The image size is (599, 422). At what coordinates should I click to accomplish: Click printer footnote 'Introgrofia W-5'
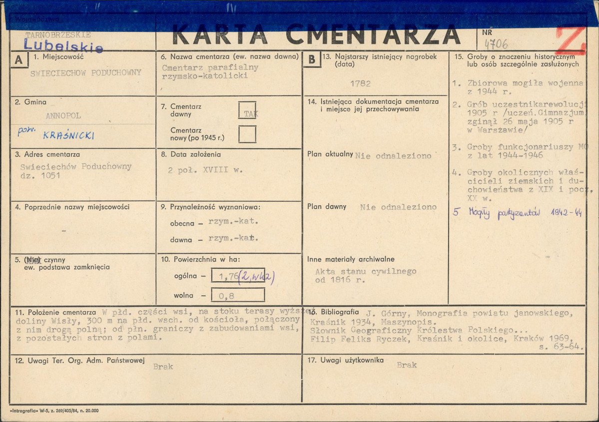click(x=54, y=411)
